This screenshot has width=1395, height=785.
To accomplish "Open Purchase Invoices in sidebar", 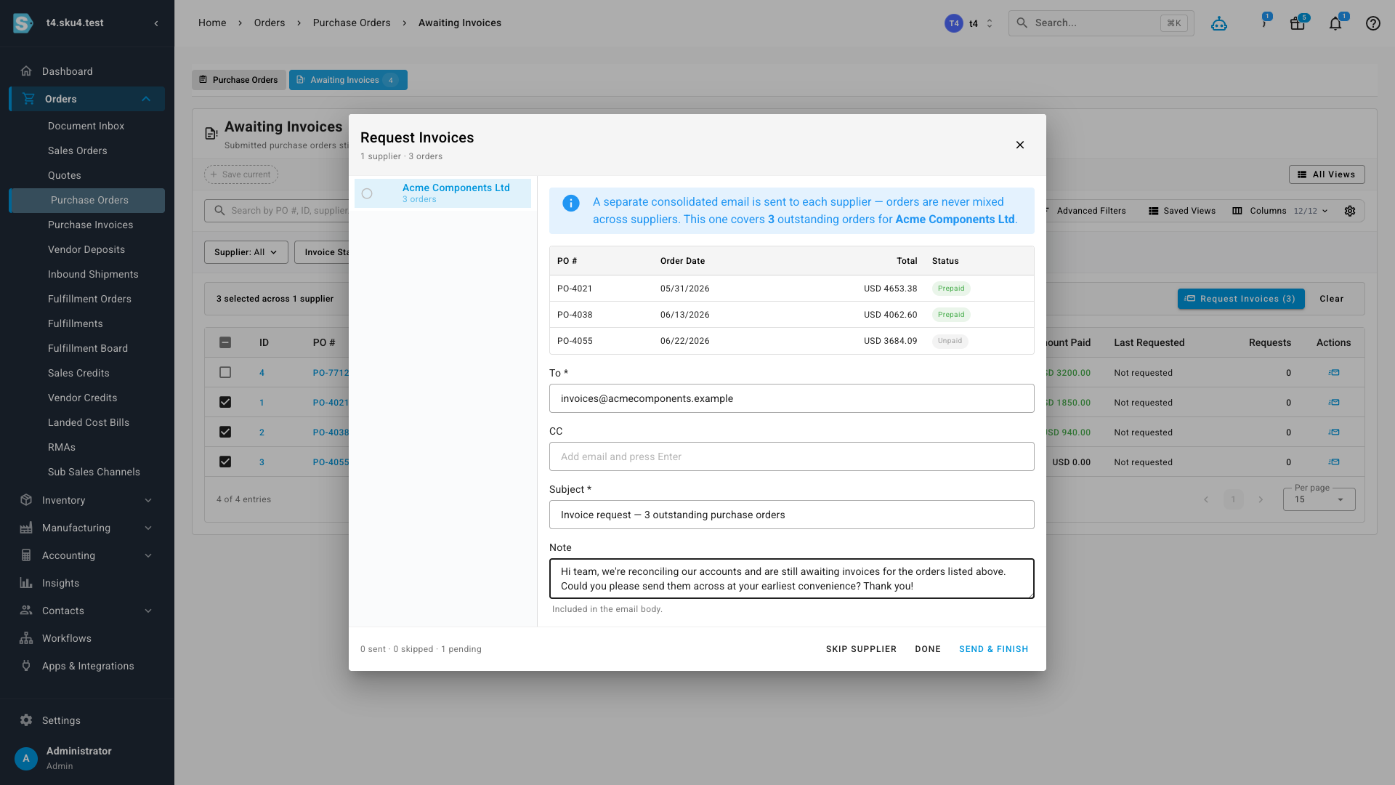I will coord(90,225).
